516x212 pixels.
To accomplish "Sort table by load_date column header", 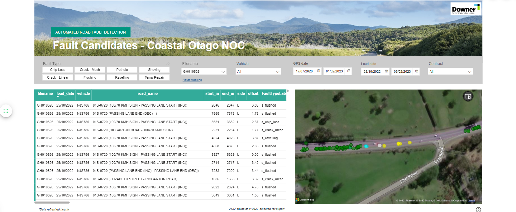I will (x=65, y=94).
